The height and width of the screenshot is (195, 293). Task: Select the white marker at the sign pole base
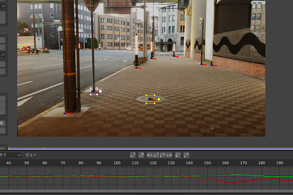click(x=94, y=91)
